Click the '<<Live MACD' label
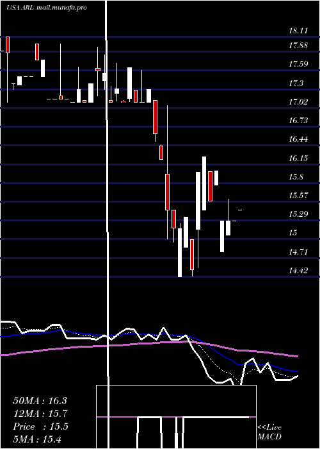The height and width of the screenshot is (449, 320). coord(269,432)
